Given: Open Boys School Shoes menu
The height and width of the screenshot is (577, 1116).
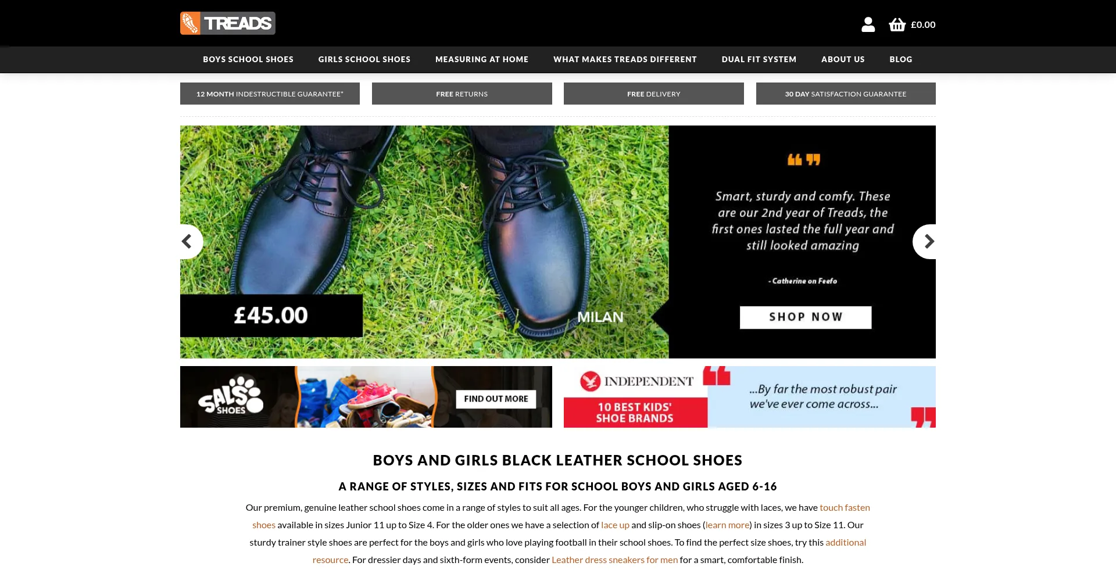Looking at the screenshot, I should [248, 59].
